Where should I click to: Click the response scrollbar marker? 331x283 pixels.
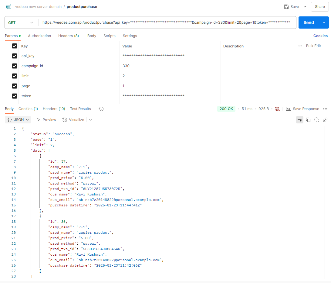[327, 152]
